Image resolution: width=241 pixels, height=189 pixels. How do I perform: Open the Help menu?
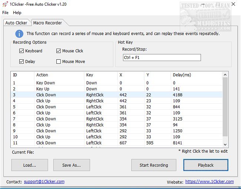(x=17, y=13)
